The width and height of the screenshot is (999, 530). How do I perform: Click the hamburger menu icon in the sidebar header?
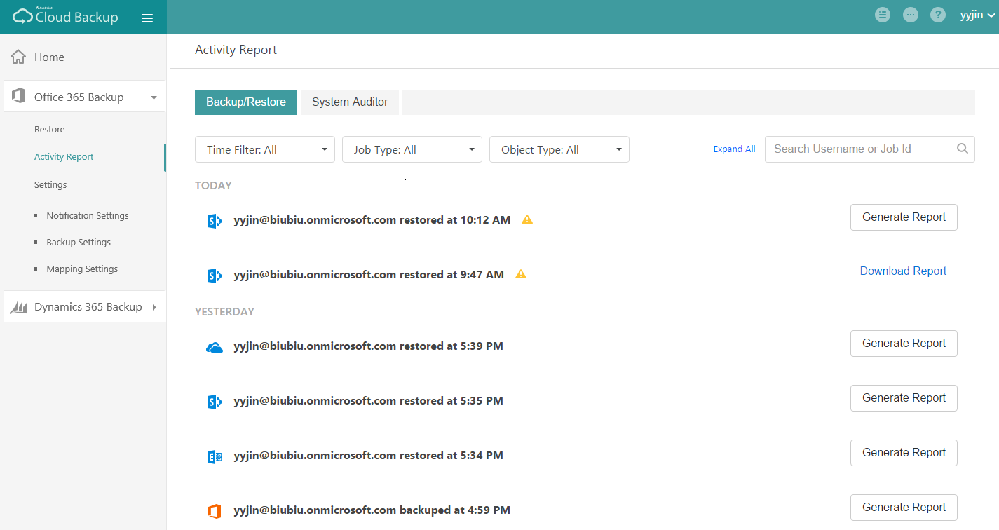pos(147,18)
